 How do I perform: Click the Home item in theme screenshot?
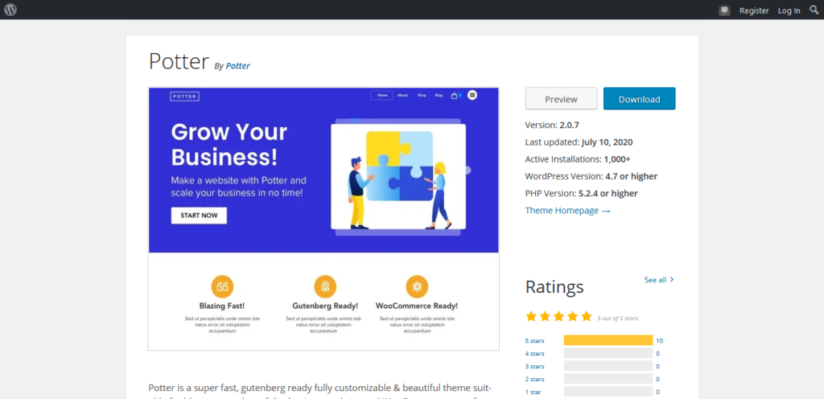coord(382,96)
